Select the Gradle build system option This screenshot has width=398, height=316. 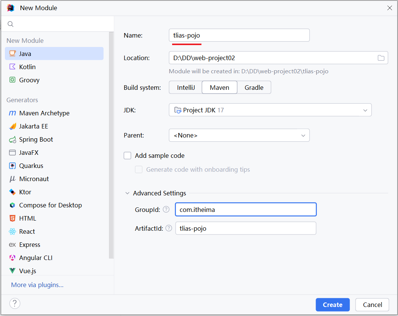tap(254, 88)
